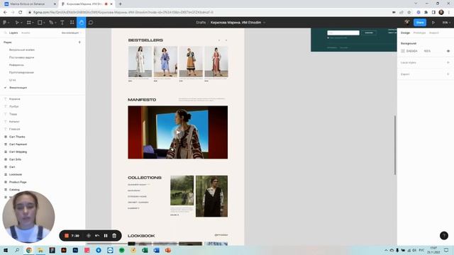Pause the screen recording
Screen dimensions: 454x255
(106, 236)
